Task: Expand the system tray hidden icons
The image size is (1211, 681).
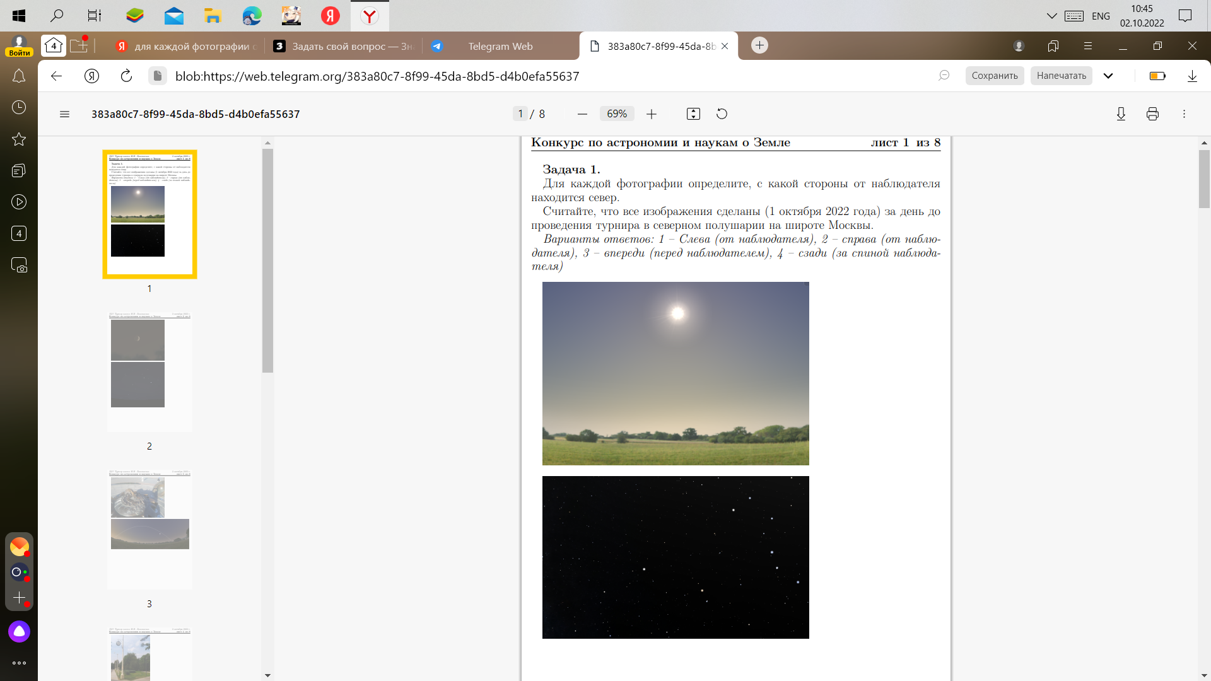Action: [1051, 16]
